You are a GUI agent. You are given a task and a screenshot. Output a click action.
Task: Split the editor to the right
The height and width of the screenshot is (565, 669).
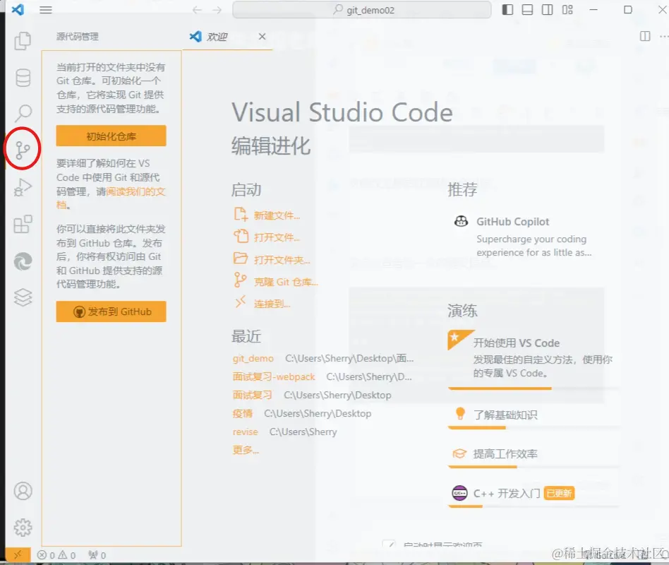(x=645, y=36)
